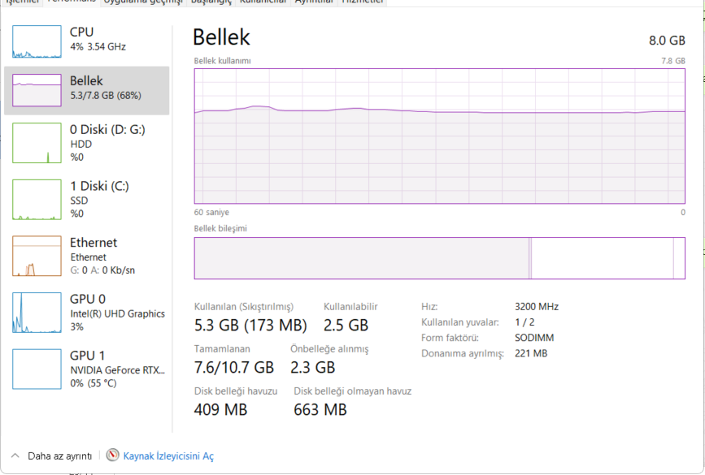Select the Bellek memory item in sidebar
Screen dimensions: 705x475
[x=87, y=91]
